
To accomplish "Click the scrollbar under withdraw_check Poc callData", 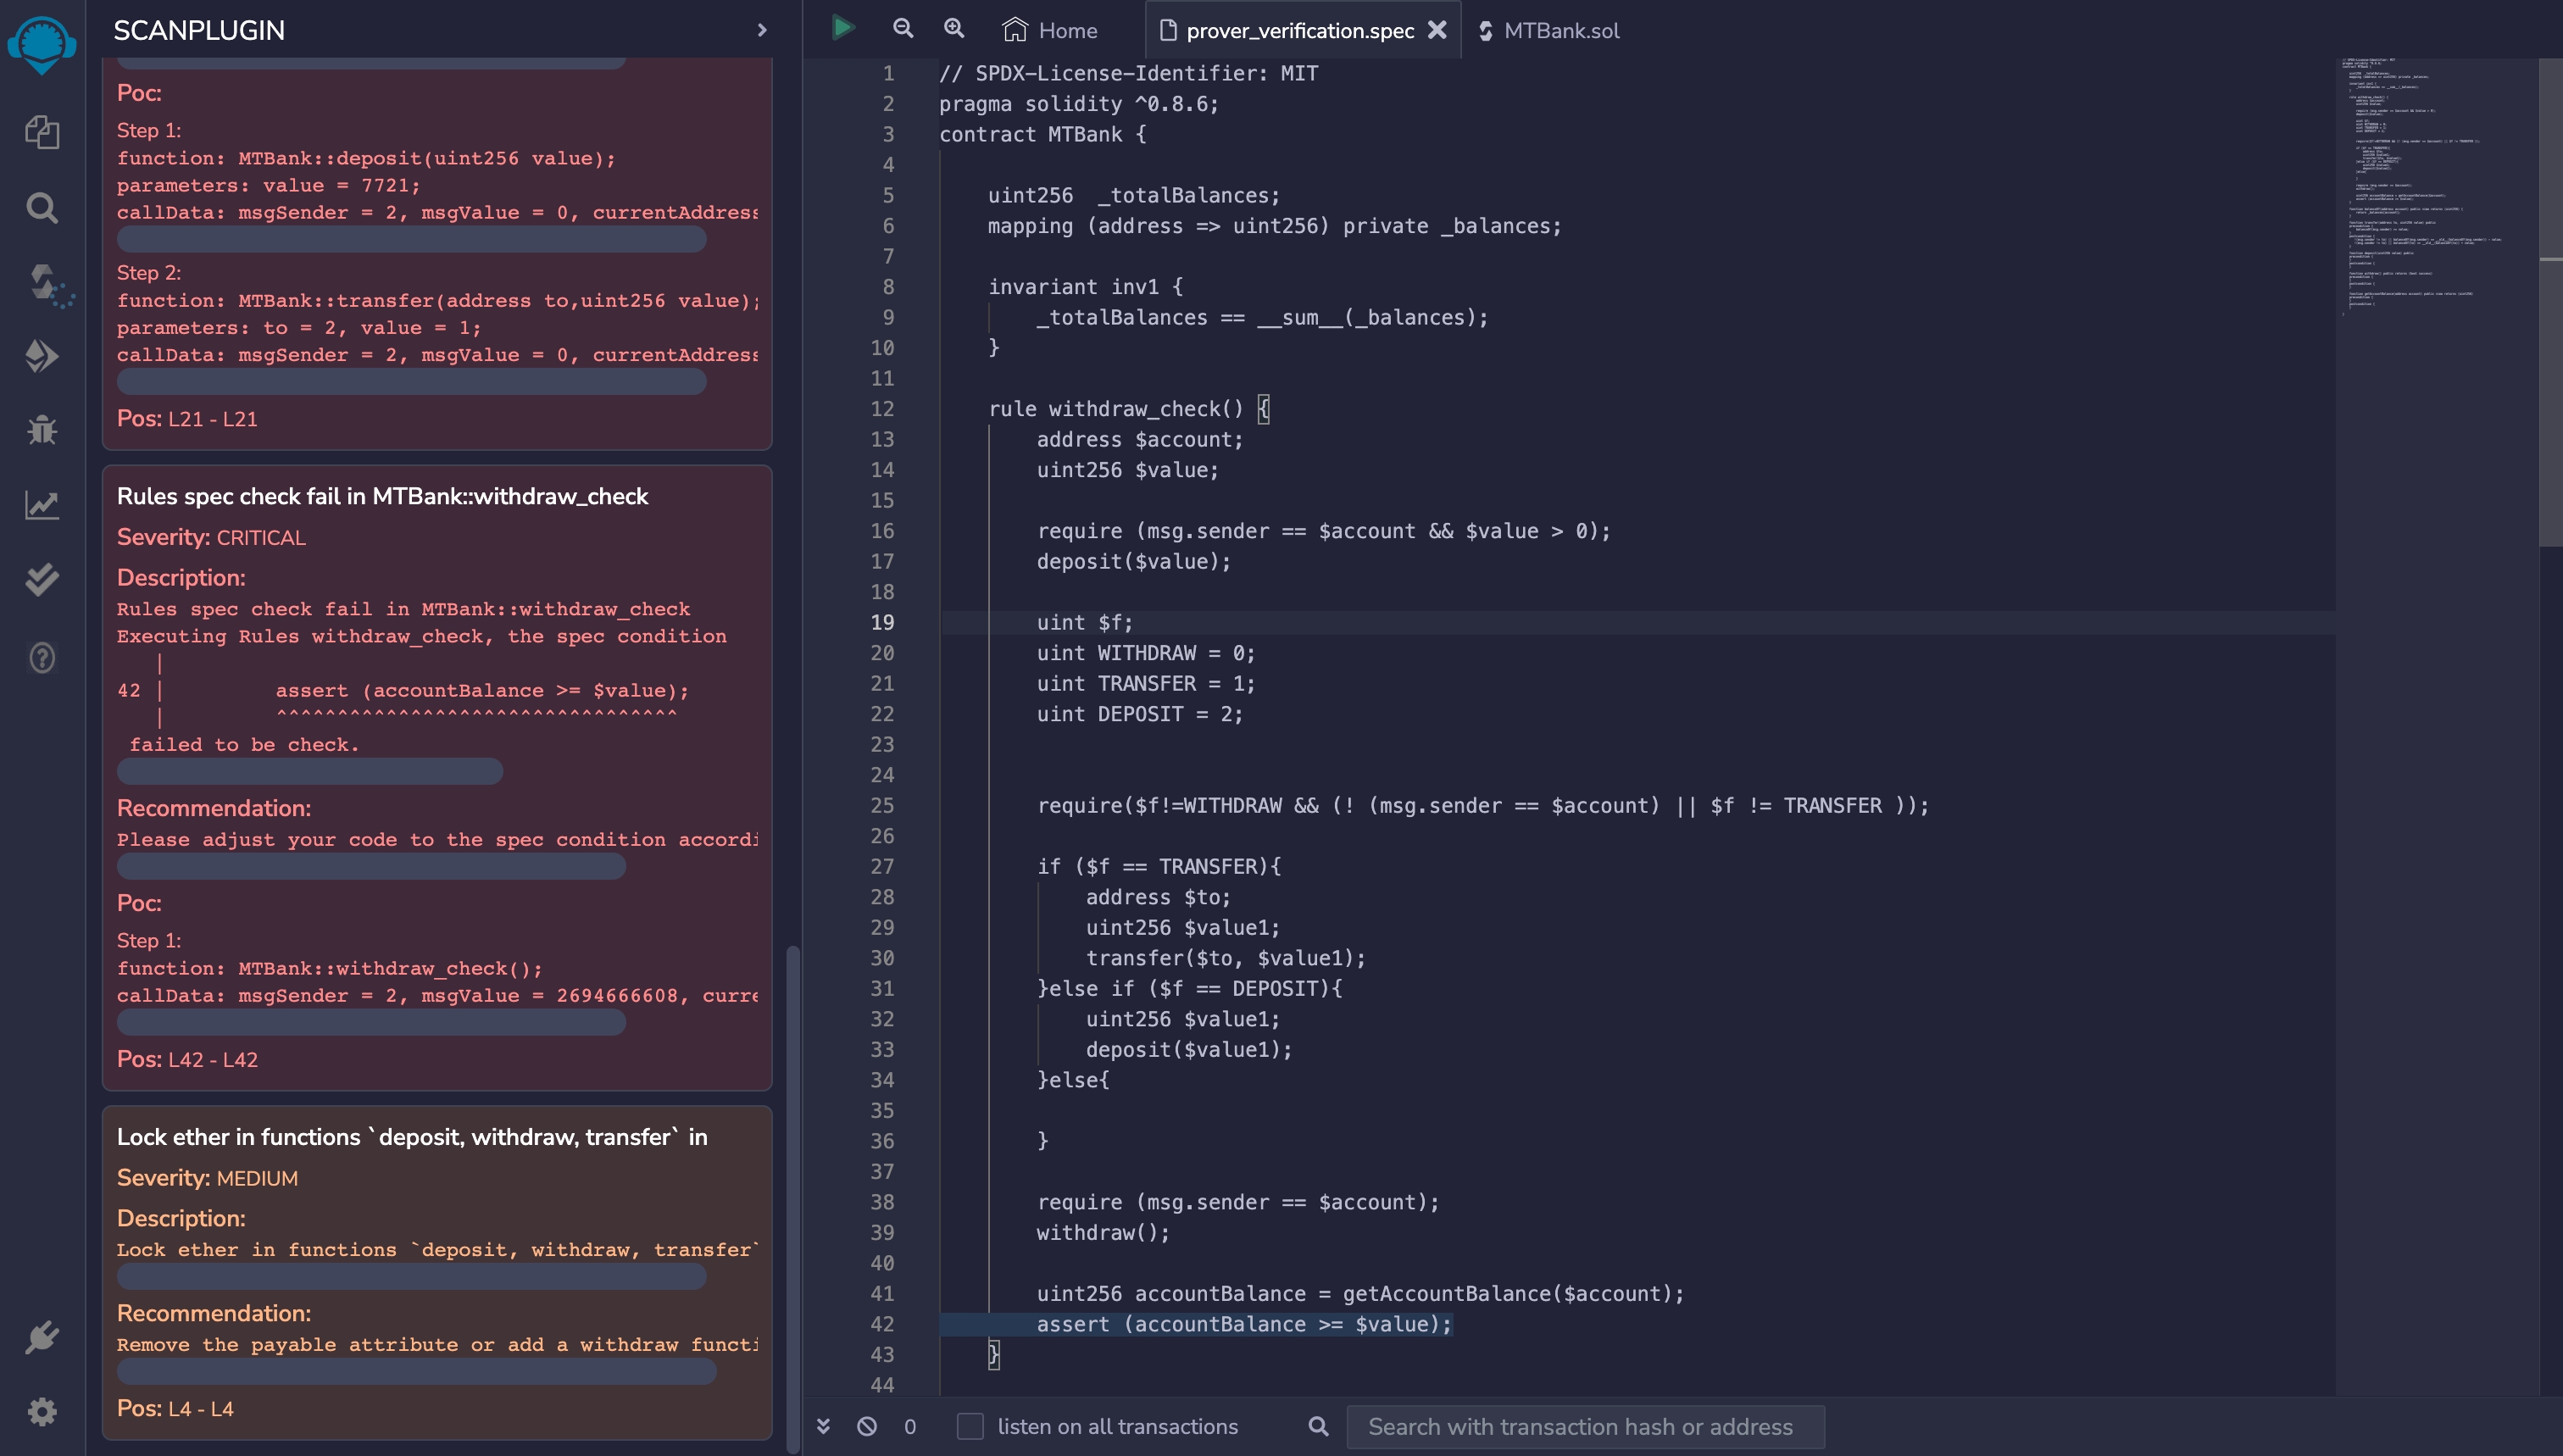I will point(371,1022).
